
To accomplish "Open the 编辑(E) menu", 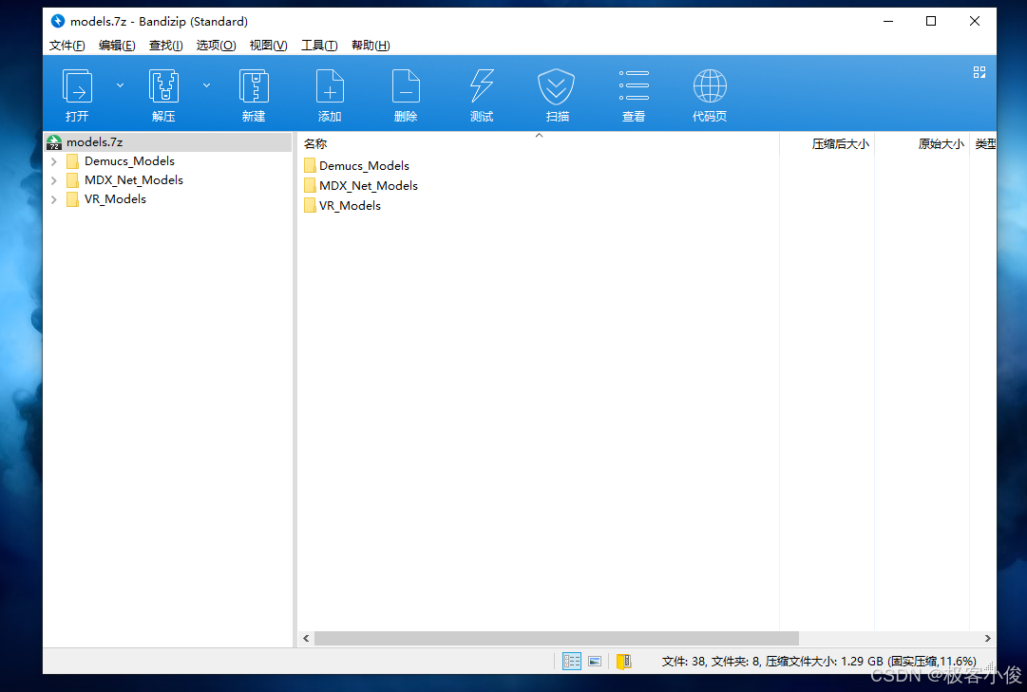I will point(117,46).
